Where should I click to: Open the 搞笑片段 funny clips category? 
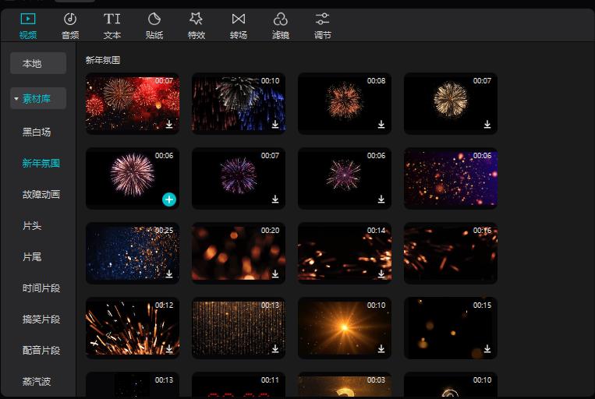[x=41, y=320]
